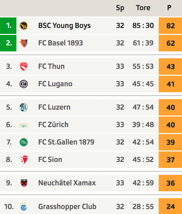Click the FC Basel 1893 crest icon
The height and width of the screenshot is (214, 182).
(24, 43)
